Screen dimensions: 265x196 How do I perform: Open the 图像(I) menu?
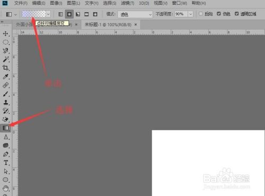pos(56,3)
